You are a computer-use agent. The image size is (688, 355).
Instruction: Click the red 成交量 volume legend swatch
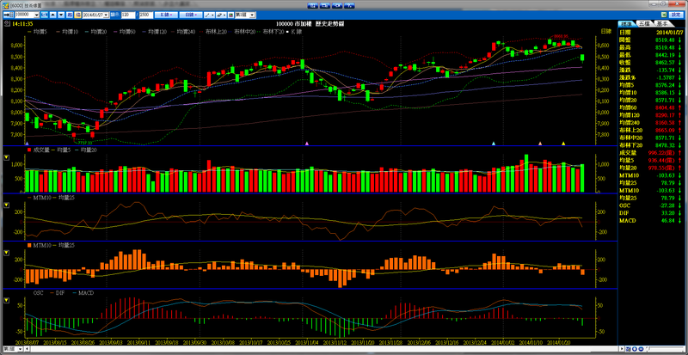pyautogui.click(x=29, y=150)
